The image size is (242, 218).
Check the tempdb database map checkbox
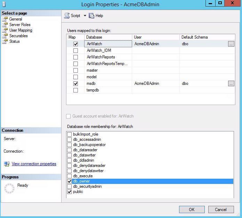click(76, 90)
